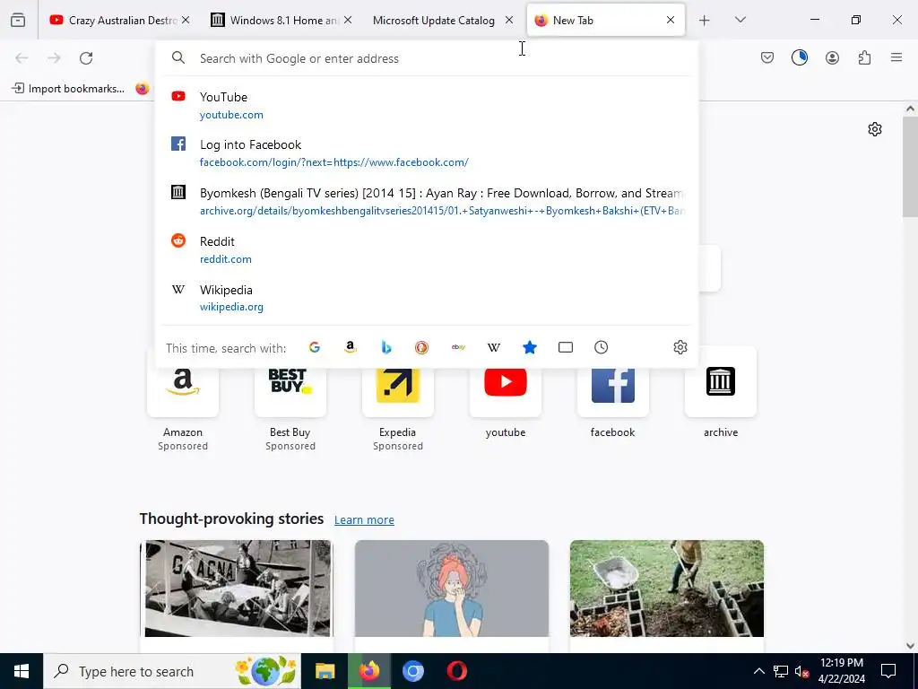Search this time with Wikipedia icon
918x689 pixels.
click(x=494, y=347)
